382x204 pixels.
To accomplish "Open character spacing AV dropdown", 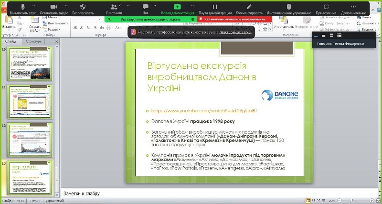I will coord(109,28).
